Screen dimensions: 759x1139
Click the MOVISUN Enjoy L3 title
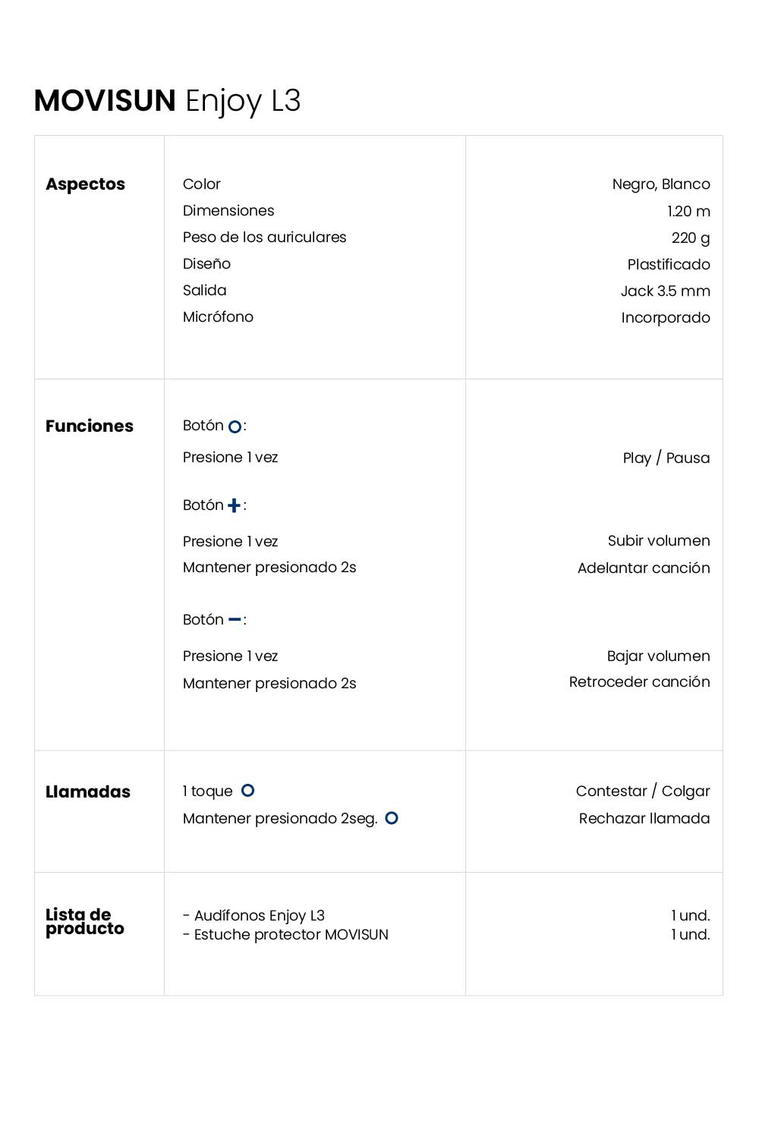(168, 101)
